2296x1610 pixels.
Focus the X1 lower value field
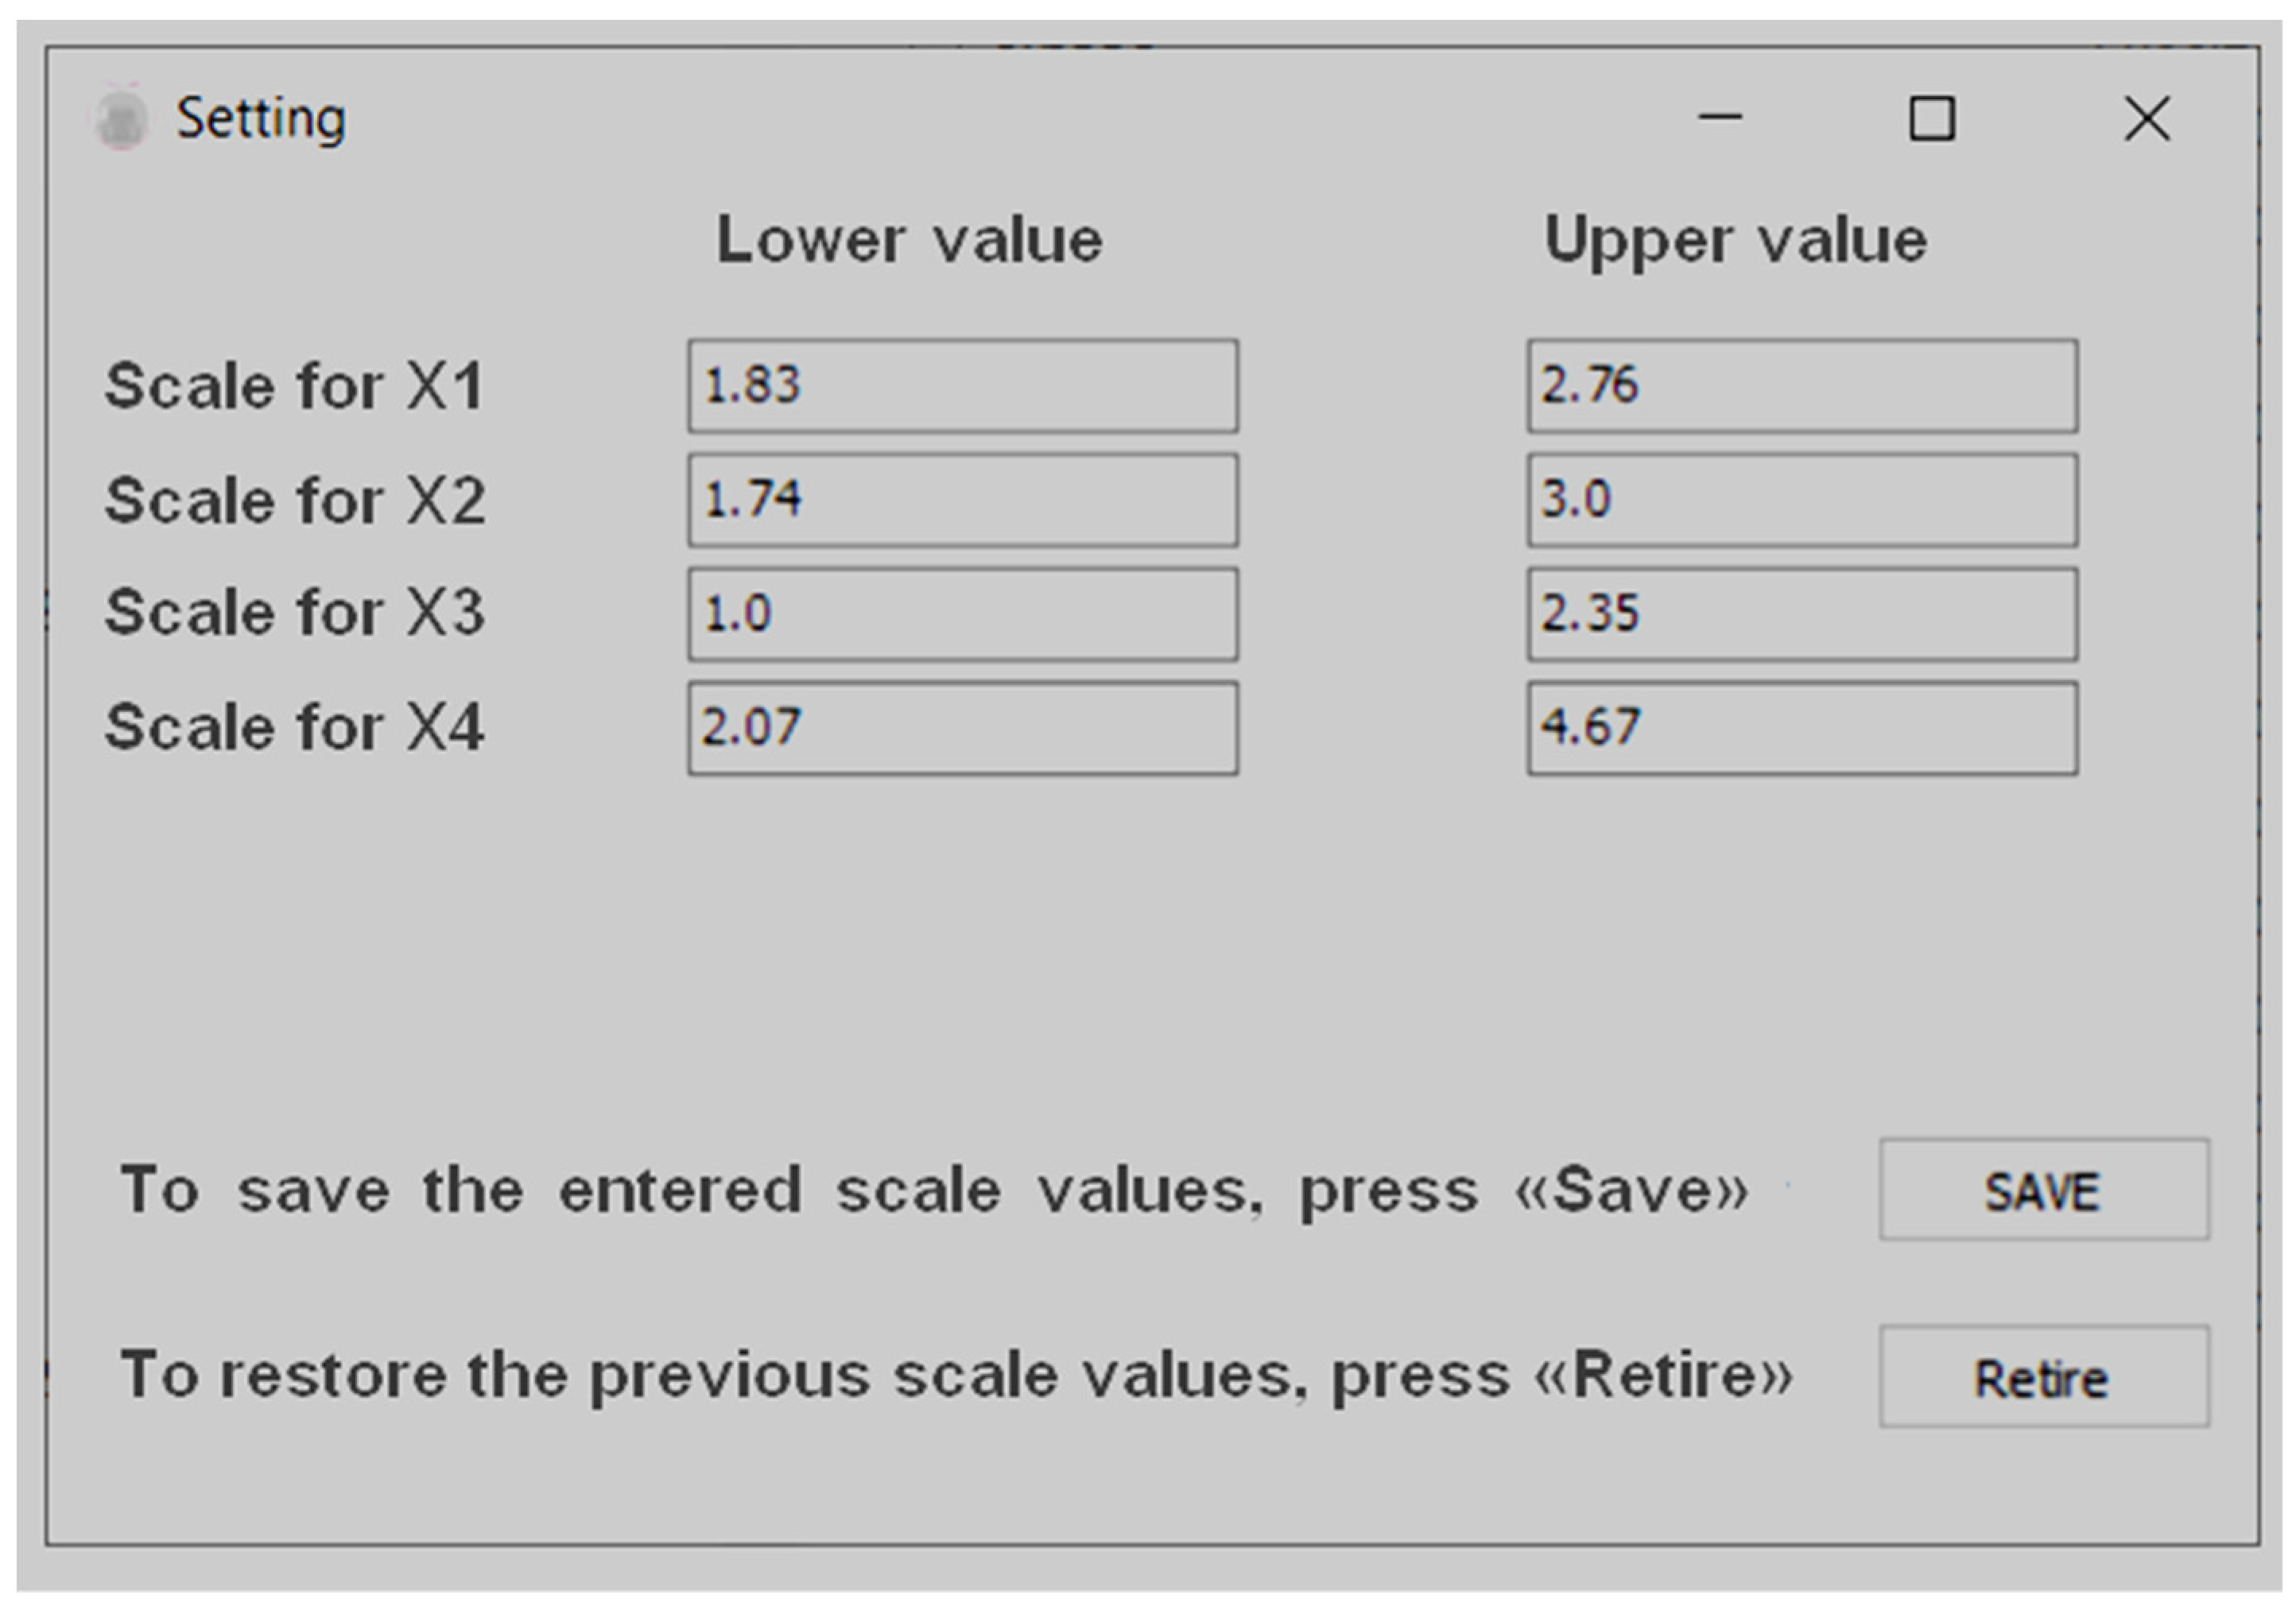[962, 385]
